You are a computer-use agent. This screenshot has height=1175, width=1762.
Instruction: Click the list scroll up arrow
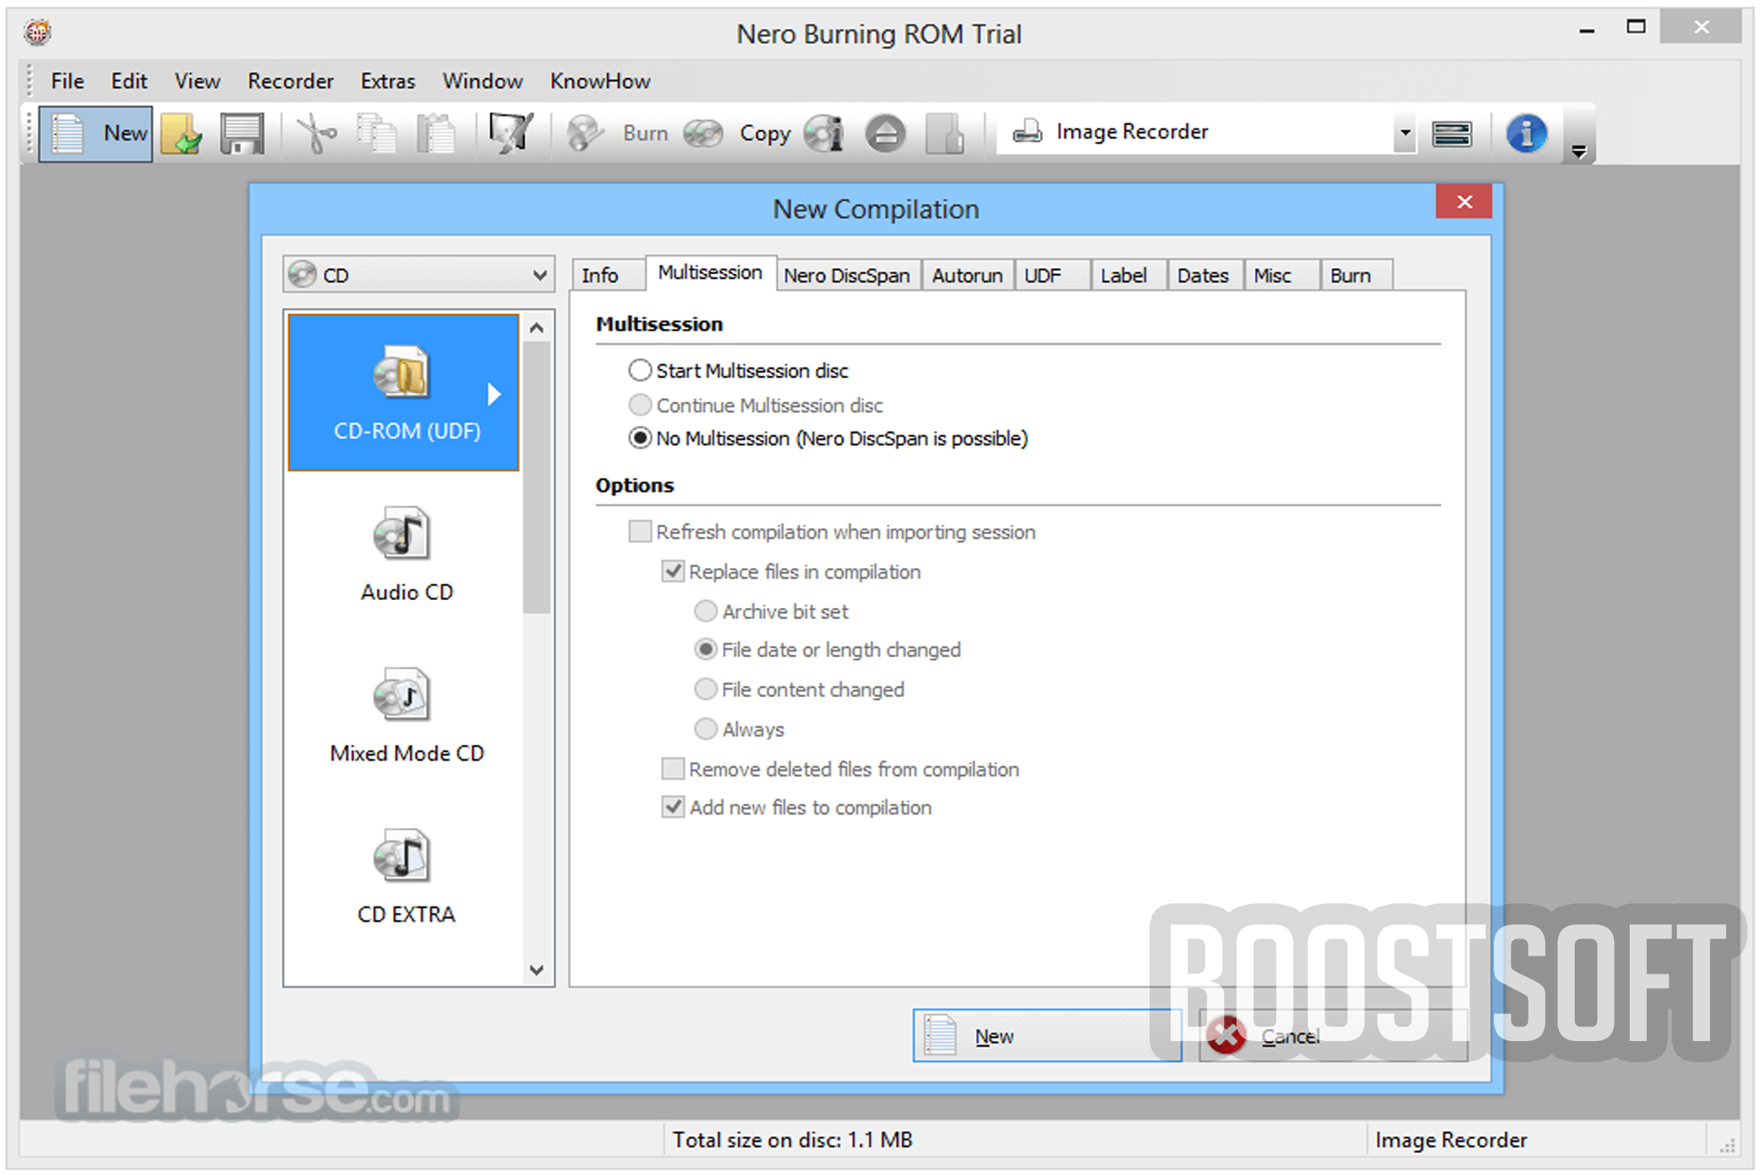pyautogui.click(x=536, y=327)
